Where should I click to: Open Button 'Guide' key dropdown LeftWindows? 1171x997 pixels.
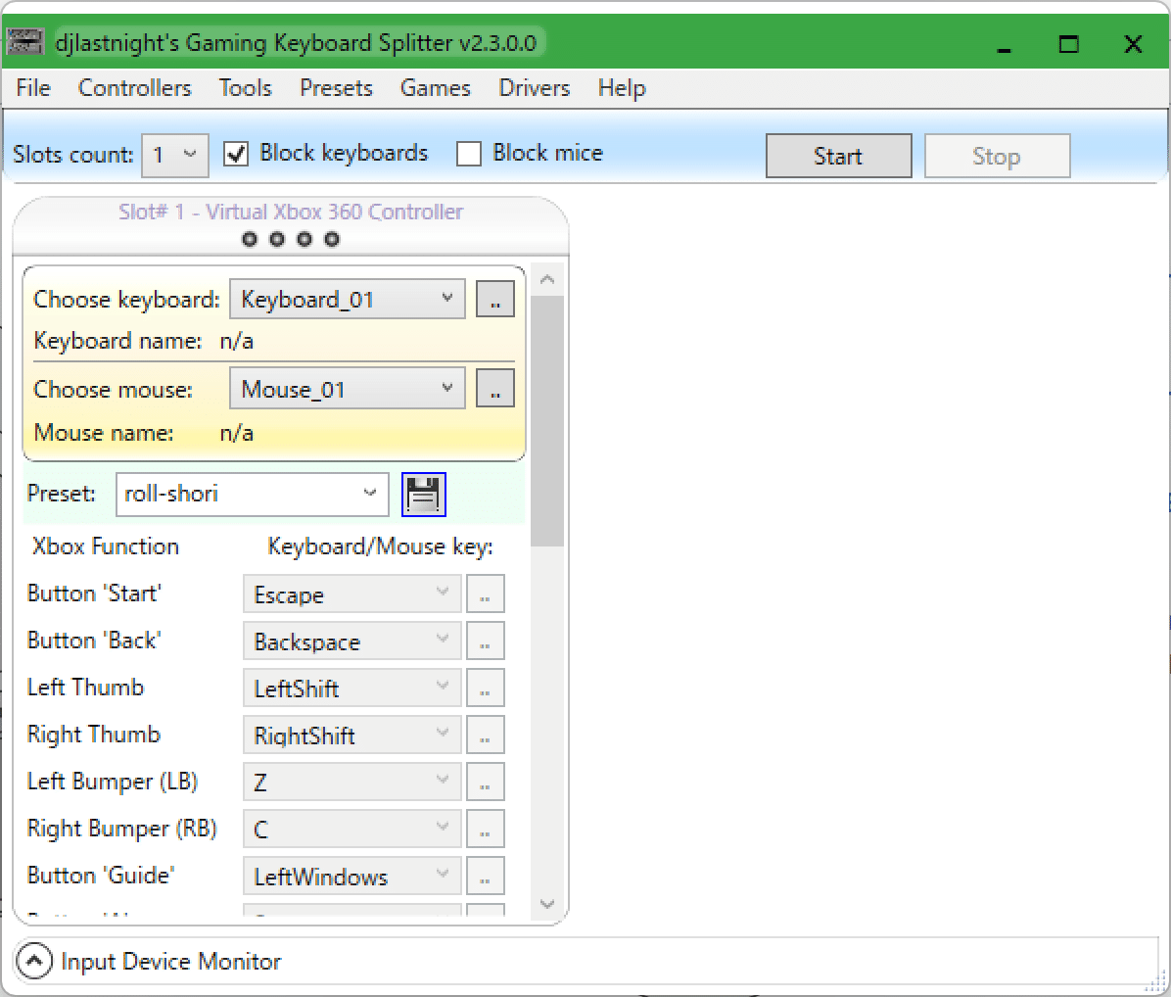point(351,877)
